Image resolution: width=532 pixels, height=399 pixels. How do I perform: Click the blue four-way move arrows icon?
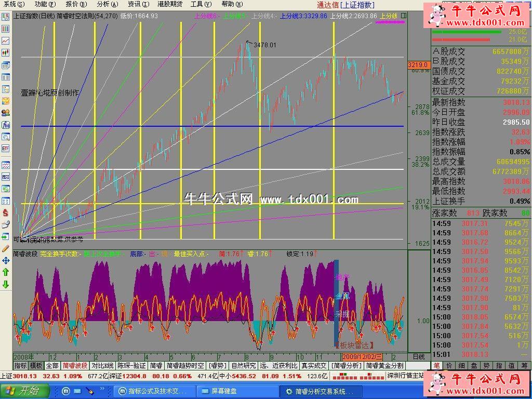tap(5, 261)
